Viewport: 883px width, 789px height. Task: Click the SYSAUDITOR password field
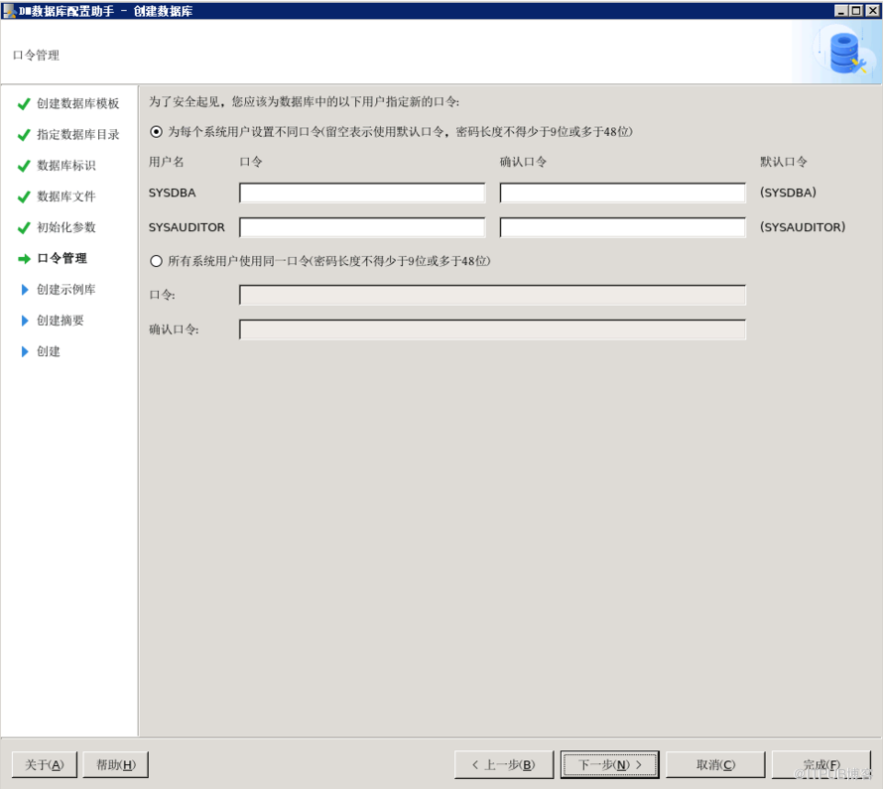[x=362, y=227]
